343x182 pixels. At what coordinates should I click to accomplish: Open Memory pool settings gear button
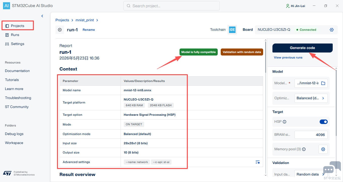323,149
